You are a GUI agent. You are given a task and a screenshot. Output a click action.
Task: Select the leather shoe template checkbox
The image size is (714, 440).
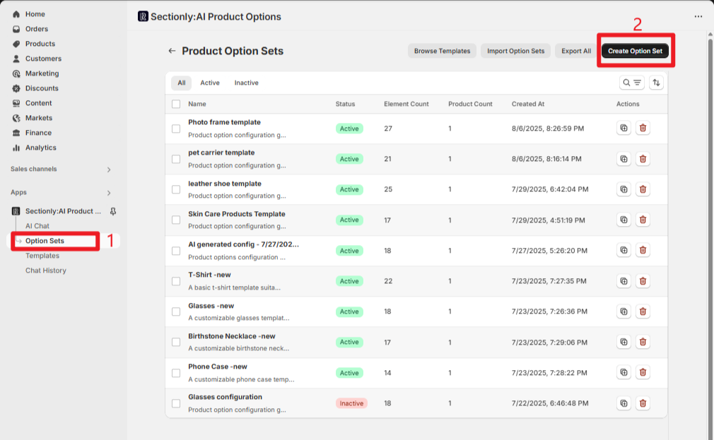coord(176,189)
